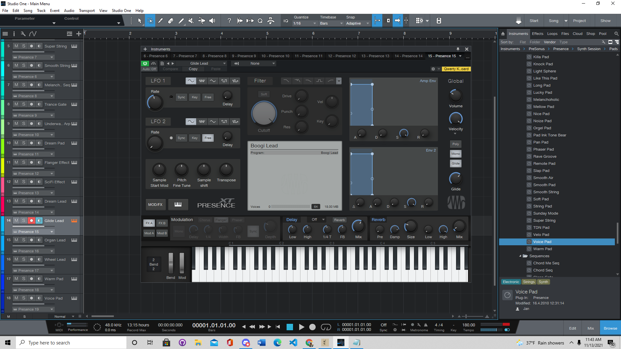Click the rewind button in transport
Image resolution: width=621 pixels, height=349 pixels.
(x=252, y=327)
